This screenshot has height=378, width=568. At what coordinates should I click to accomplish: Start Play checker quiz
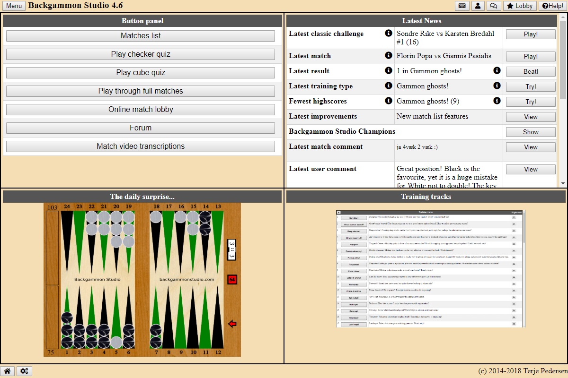coord(141,54)
